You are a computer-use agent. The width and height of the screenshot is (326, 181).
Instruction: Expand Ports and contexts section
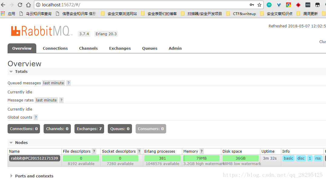[x=32, y=176]
